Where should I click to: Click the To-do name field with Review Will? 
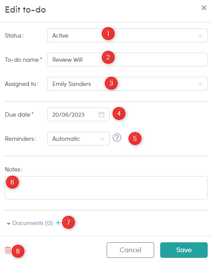pos(127,60)
